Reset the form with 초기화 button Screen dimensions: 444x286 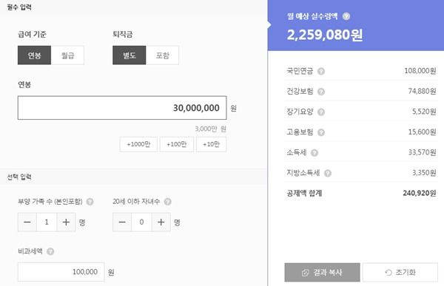(x=400, y=273)
